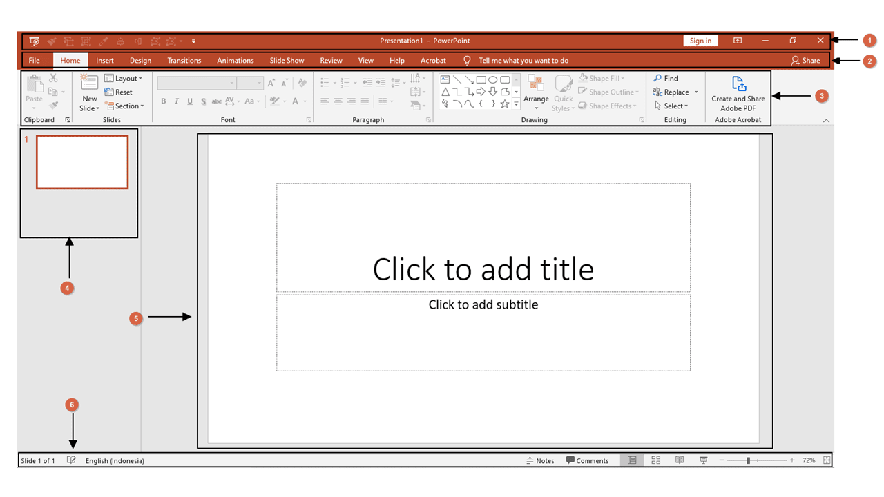884x497 pixels.
Task: Open Create and Share Adobe PDF
Action: coord(738,93)
